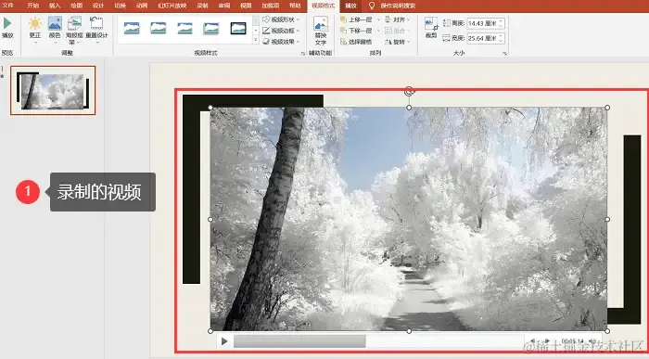Screen dimensions: 649x359
Task: Open the 组合 group dropdown
Action: (x=398, y=31)
